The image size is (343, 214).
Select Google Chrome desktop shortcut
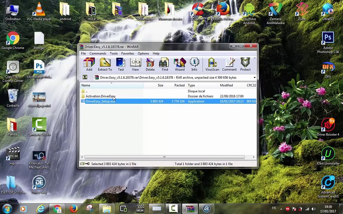point(13,41)
